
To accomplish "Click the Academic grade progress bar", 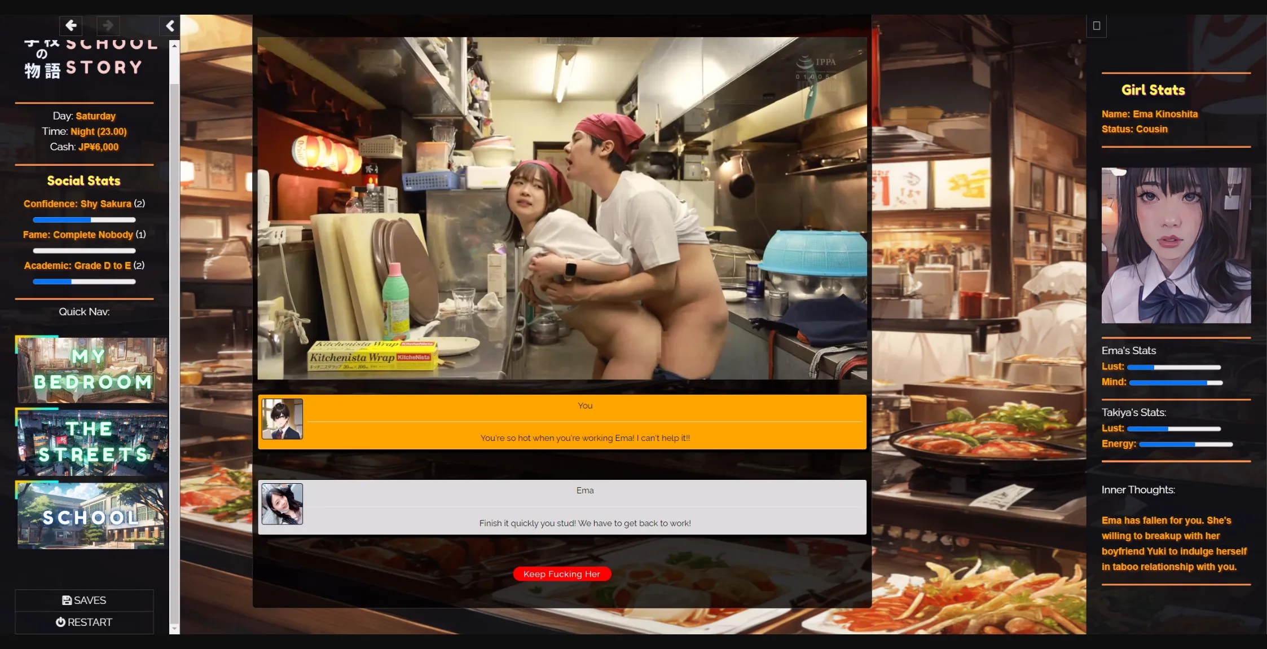I will pos(84,281).
